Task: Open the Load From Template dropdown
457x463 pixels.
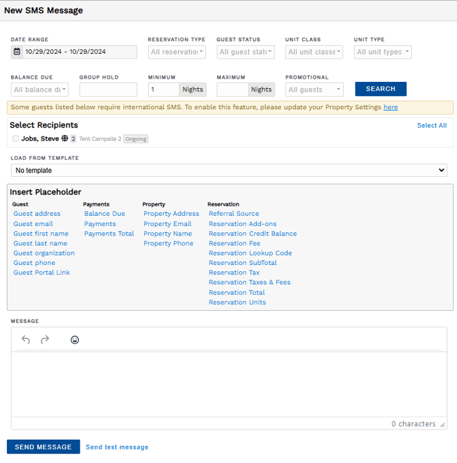Action: (x=228, y=170)
